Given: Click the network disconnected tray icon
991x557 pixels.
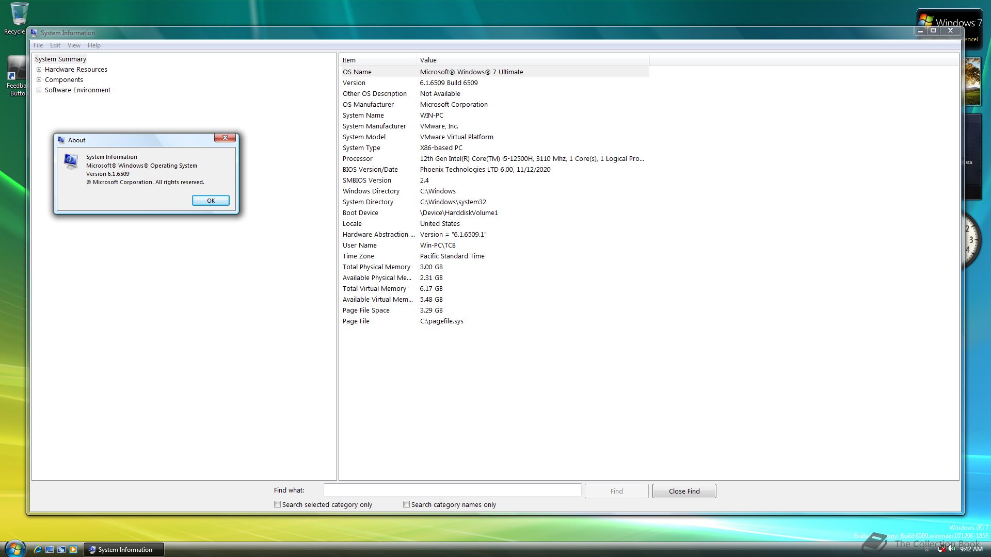Looking at the screenshot, I should (941, 549).
